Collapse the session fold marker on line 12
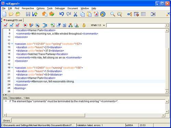 pyautogui.click(x=12, y=44)
